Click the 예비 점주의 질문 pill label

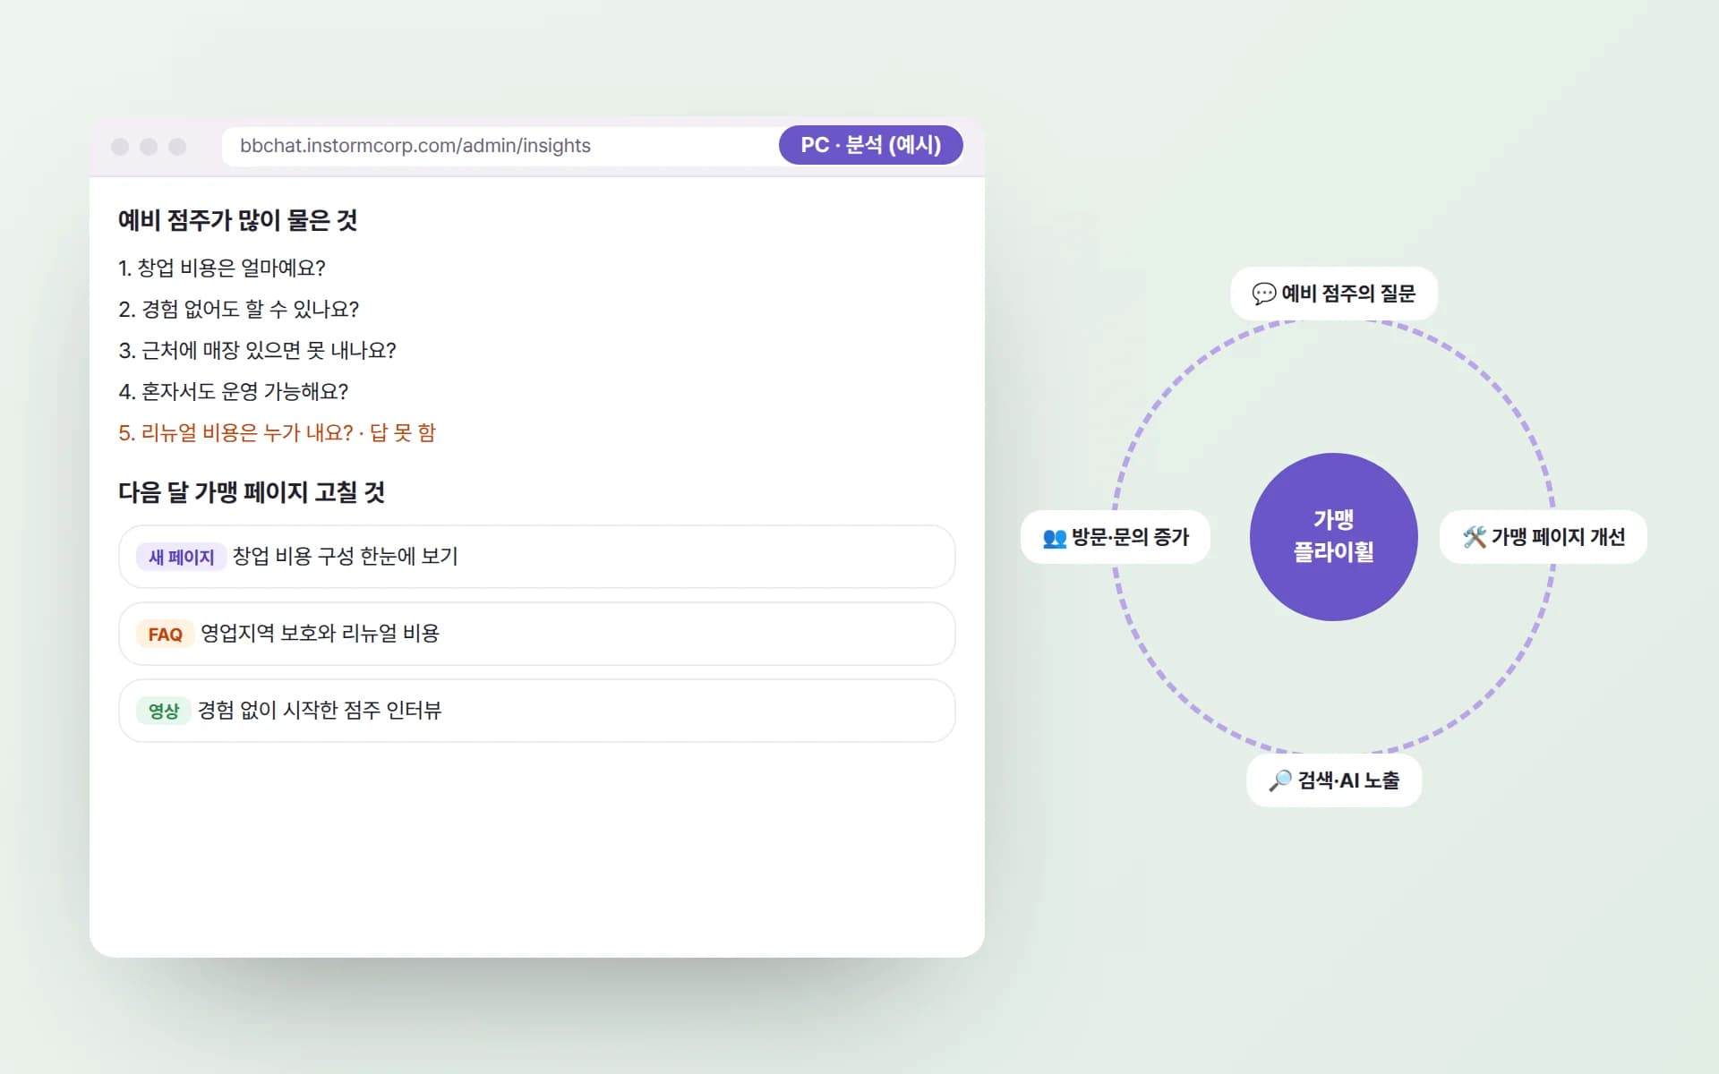pyautogui.click(x=1334, y=294)
